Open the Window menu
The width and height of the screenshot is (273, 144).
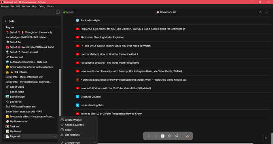(26, 6)
